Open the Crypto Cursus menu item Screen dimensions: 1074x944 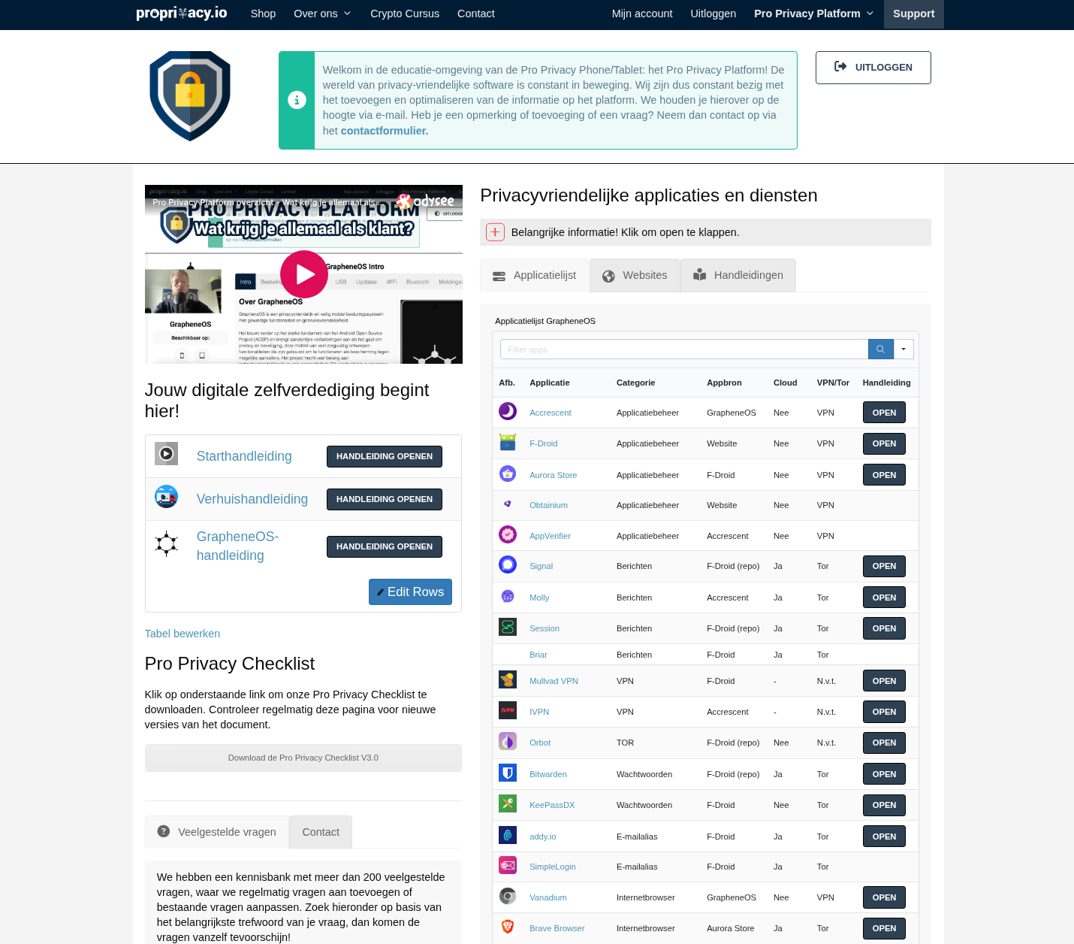point(405,14)
